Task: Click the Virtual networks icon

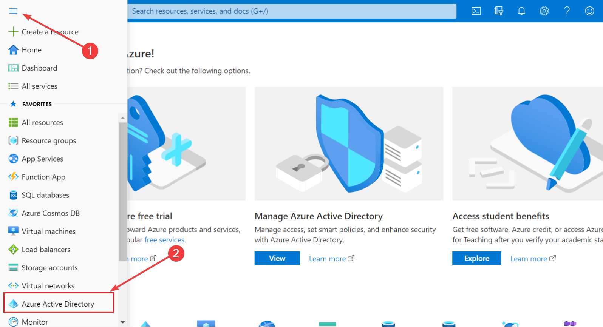Action: coord(13,286)
